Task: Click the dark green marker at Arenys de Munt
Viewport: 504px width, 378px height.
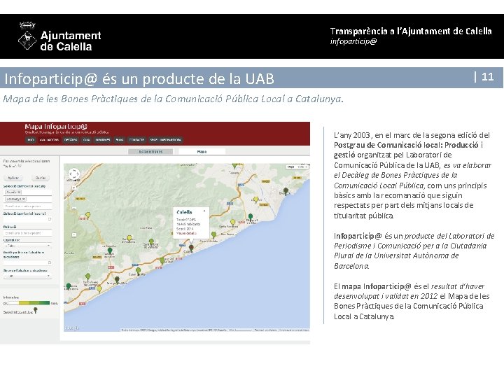Action: tap(110, 251)
